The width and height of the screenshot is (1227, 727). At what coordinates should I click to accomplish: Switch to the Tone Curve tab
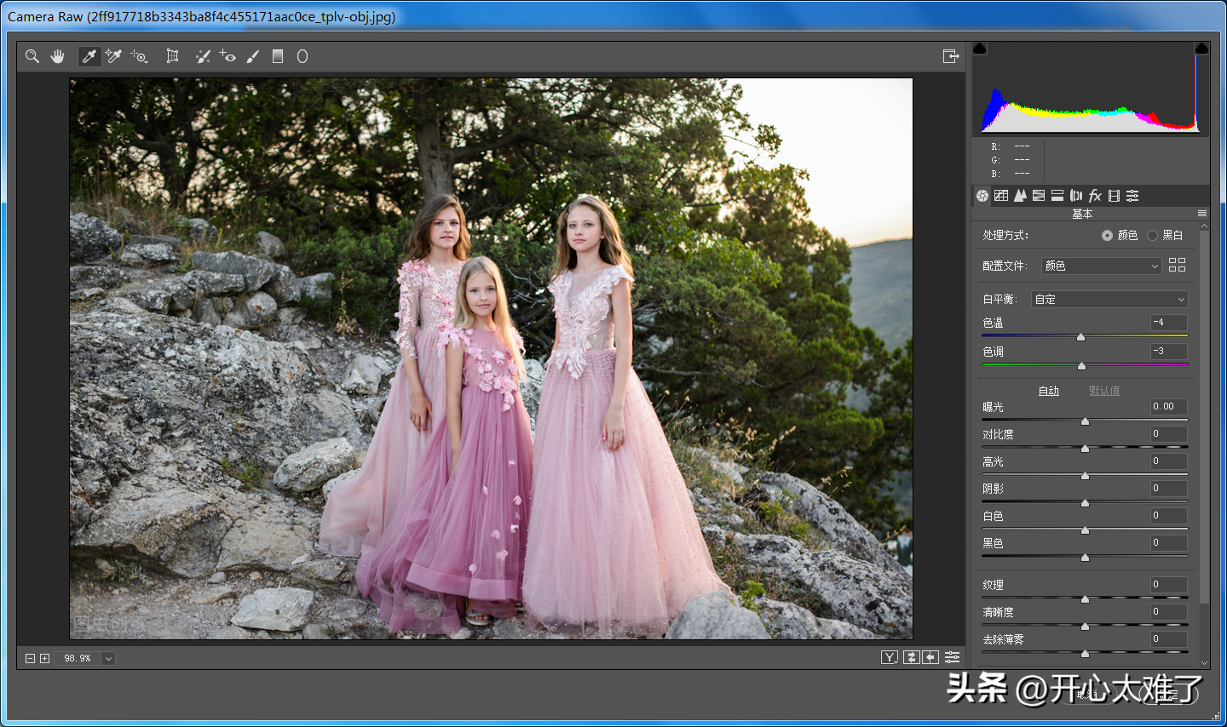point(1001,196)
